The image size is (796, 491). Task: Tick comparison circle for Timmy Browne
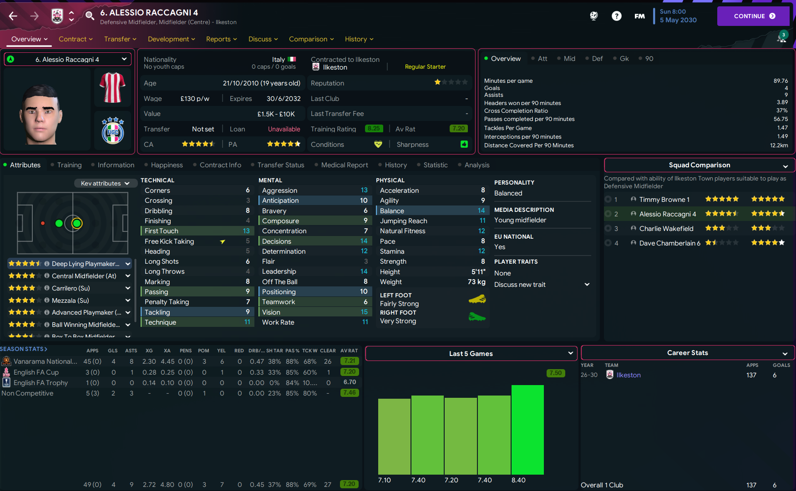(x=608, y=200)
